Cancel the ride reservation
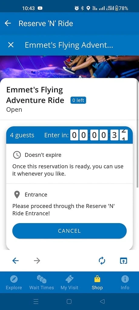Screen dimensions: 139x310 (69, 231)
